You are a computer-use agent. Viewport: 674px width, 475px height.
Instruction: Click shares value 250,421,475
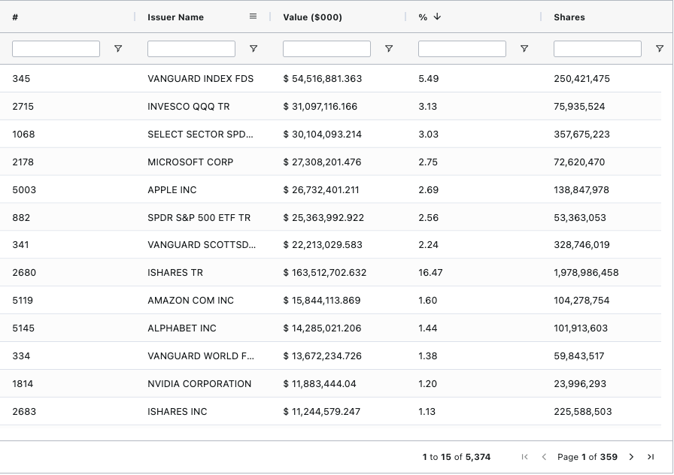pyautogui.click(x=581, y=79)
